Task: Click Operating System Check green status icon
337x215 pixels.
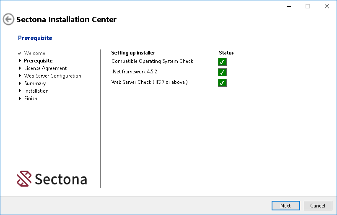Action: 222,62
